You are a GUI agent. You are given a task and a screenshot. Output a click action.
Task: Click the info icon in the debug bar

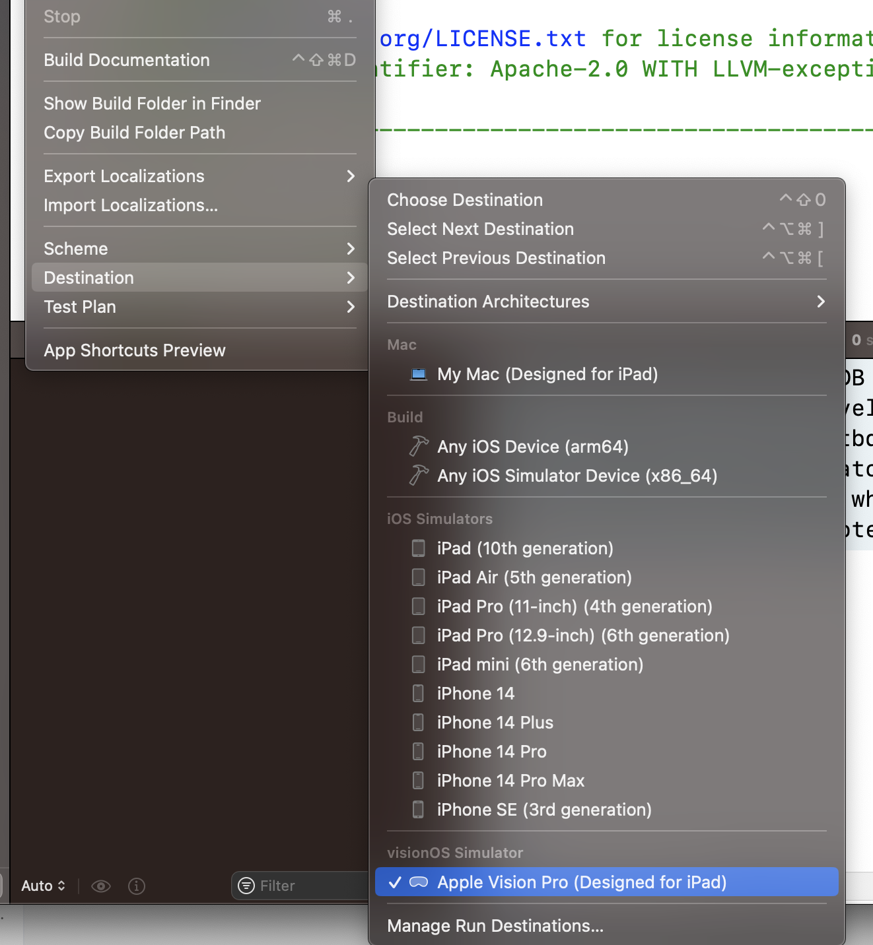(137, 886)
